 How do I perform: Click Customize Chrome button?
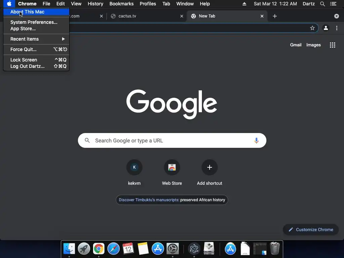coord(311,229)
